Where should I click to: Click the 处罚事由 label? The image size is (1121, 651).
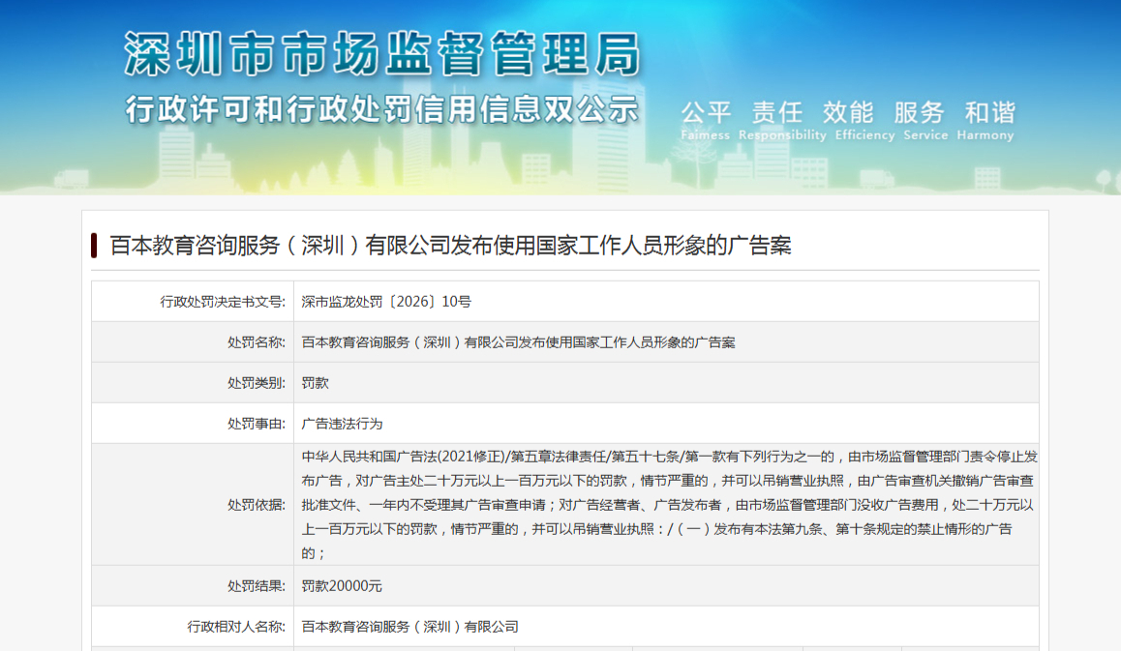(x=256, y=425)
